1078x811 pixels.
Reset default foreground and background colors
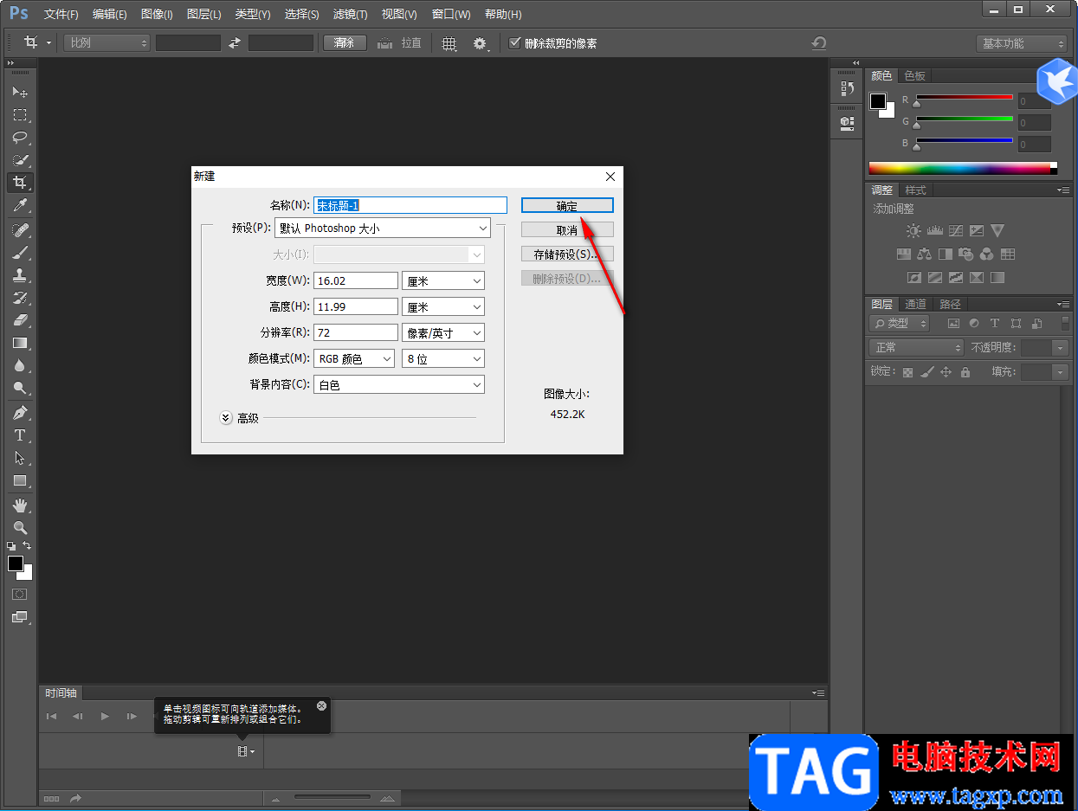pyautogui.click(x=11, y=546)
